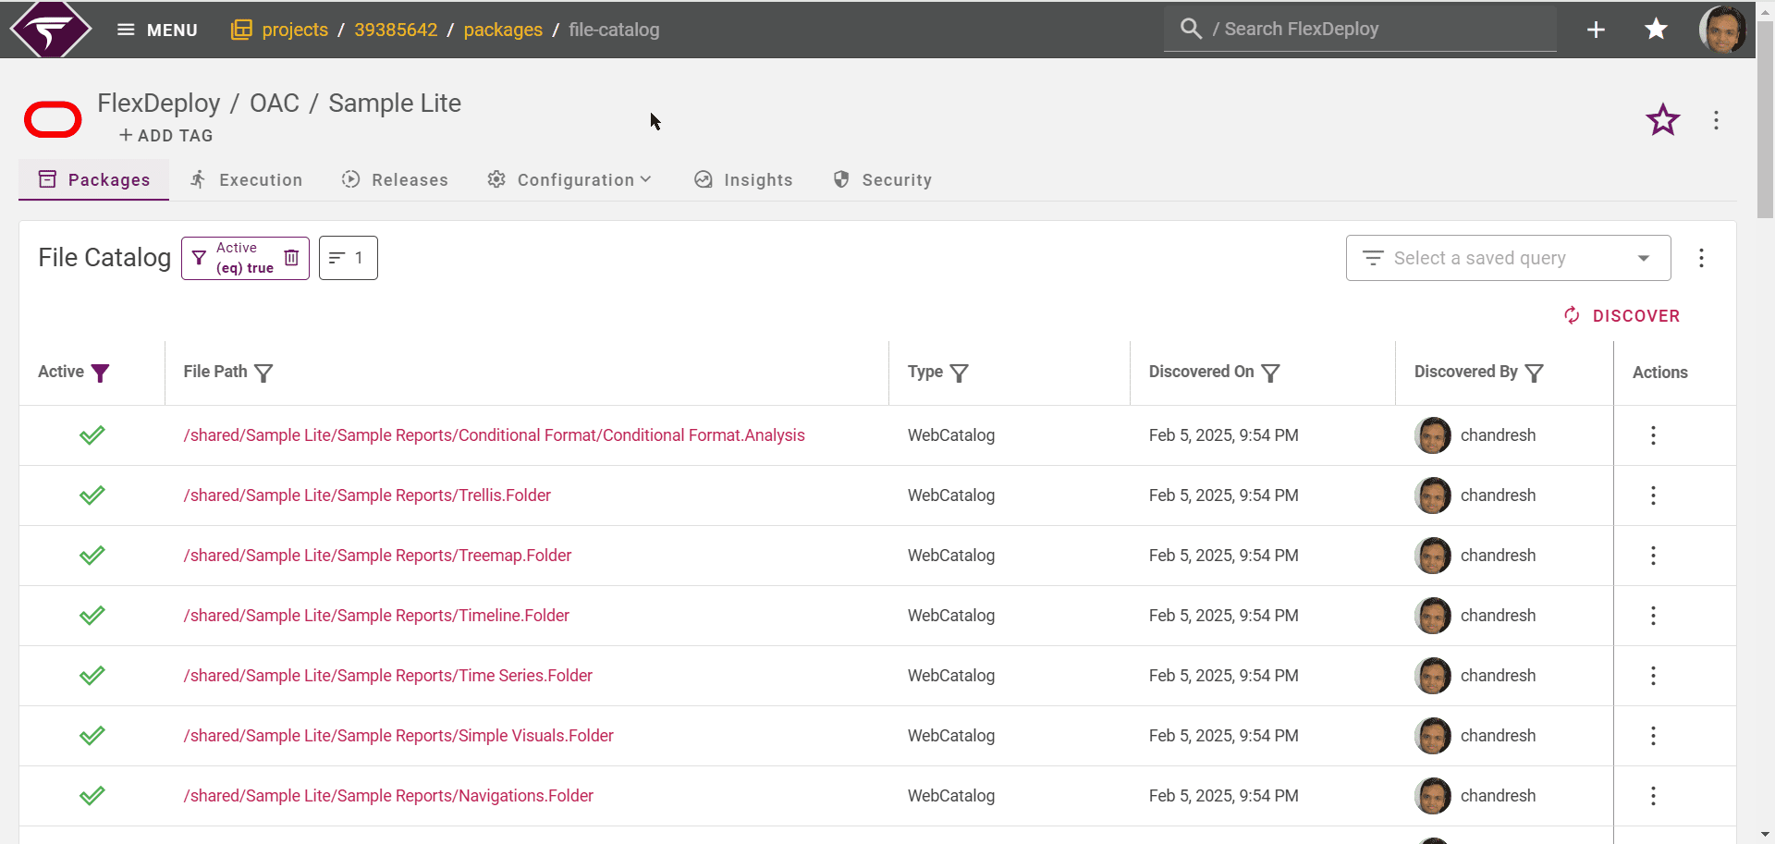Click chandresh avatar in Conditional Format.Analysis row
Screen dimensions: 1775x844
click(x=1433, y=435)
